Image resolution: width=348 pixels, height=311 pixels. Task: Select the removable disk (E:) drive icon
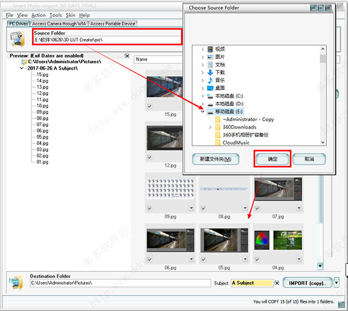point(210,111)
